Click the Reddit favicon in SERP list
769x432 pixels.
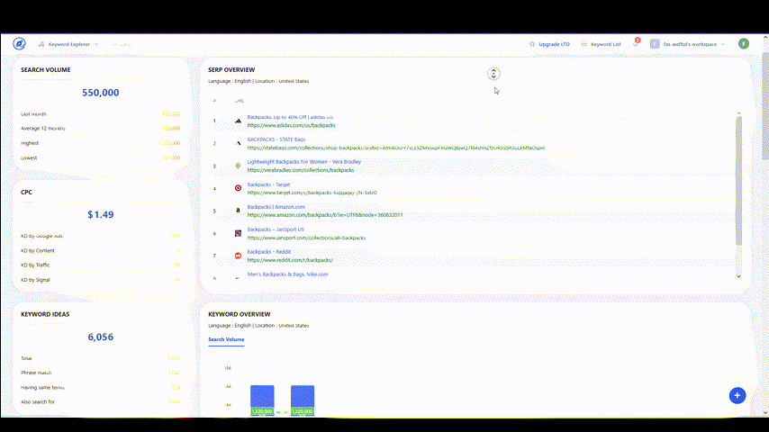238,256
